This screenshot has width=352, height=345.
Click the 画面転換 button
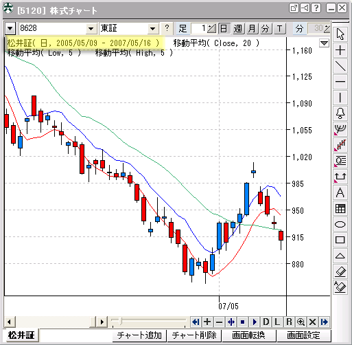(x=249, y=335)
